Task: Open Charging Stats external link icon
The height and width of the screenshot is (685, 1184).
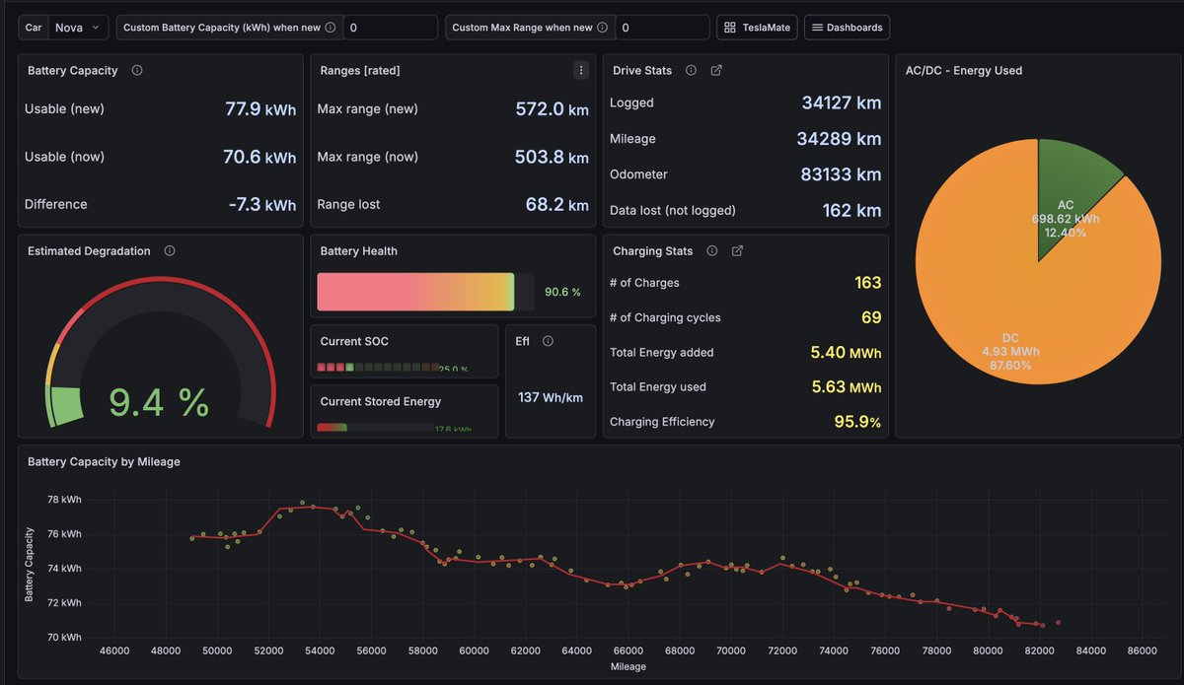Action: (x=737, y=251)
